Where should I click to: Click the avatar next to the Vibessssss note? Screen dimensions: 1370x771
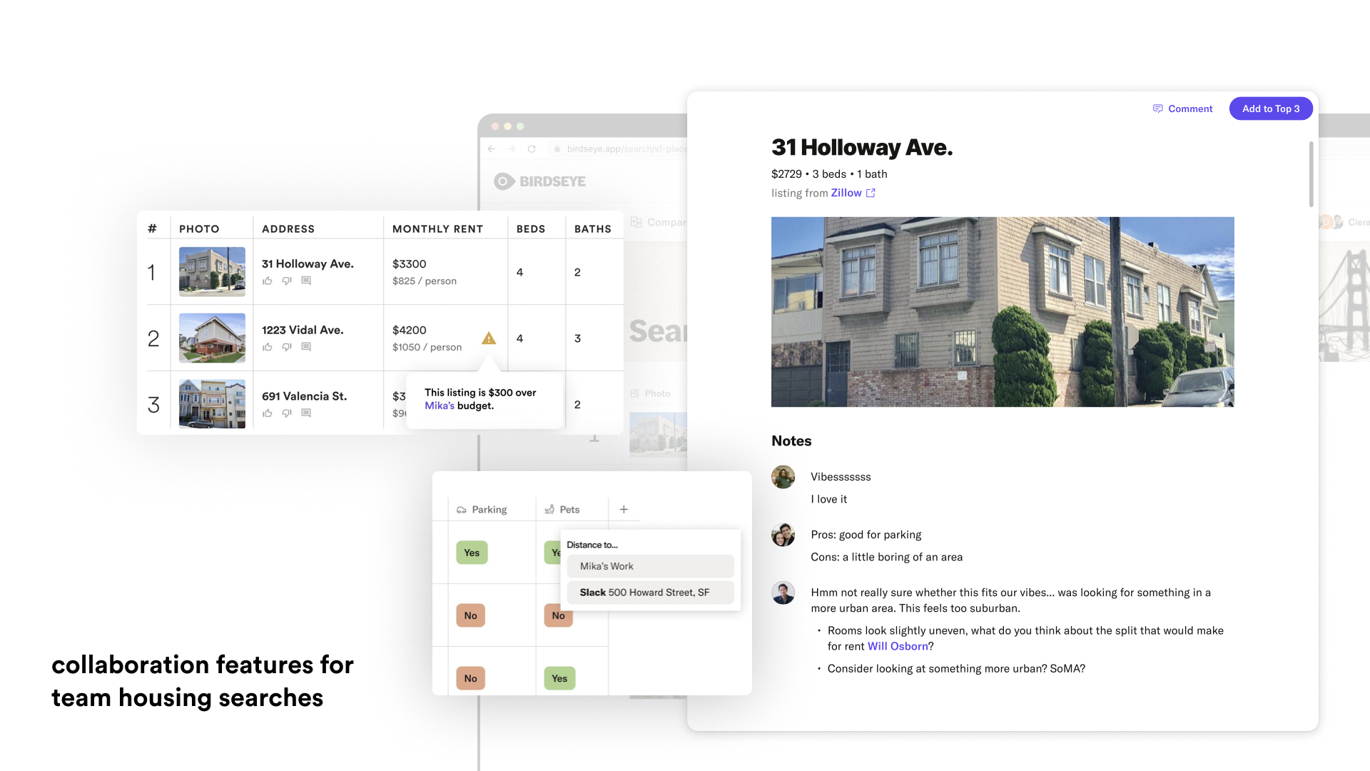[x=783, y=477]
